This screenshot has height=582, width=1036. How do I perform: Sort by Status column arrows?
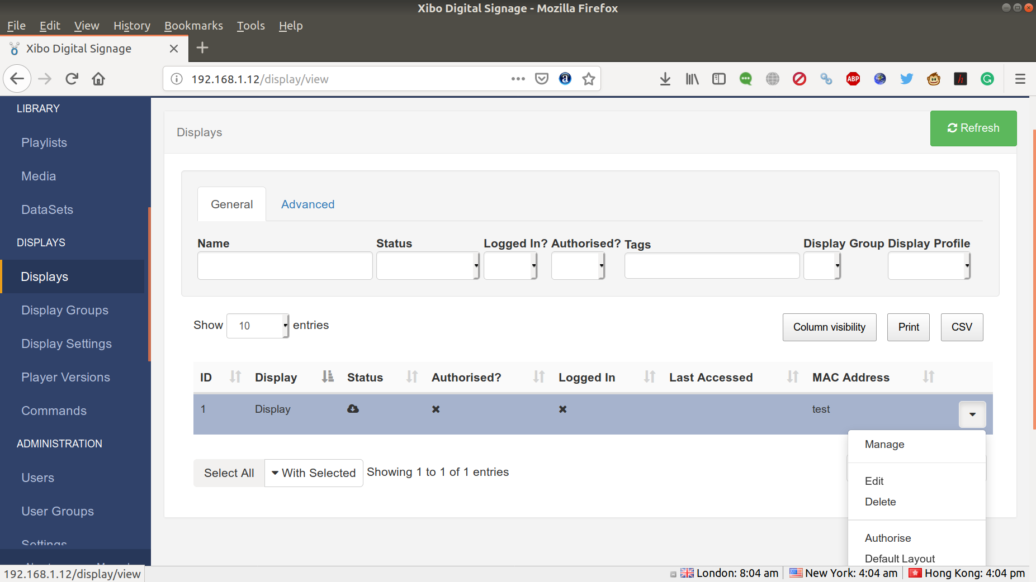click(412, 377)
